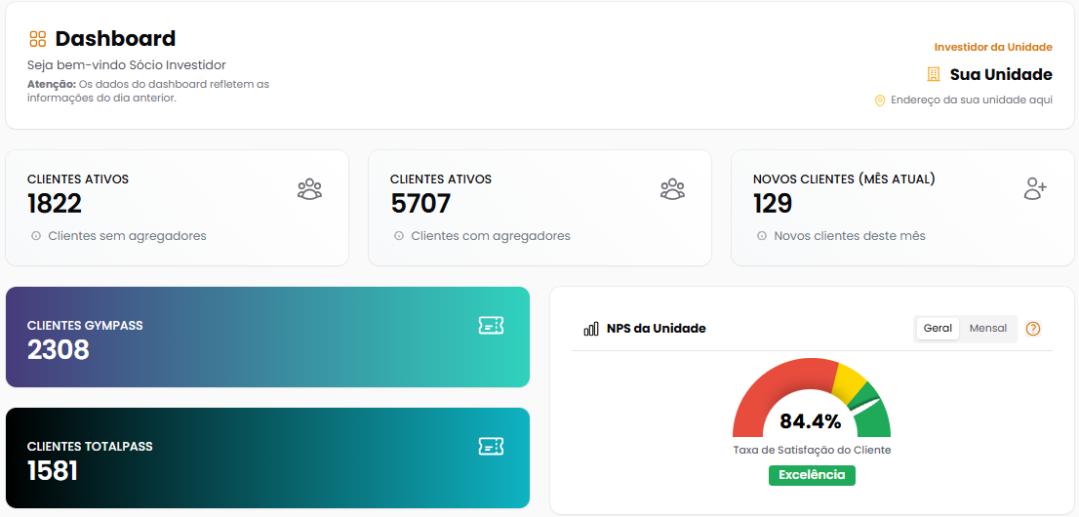Screen dimensions: 1079x517
Task: Select the Geral NPS view
Action: [938, 329]
